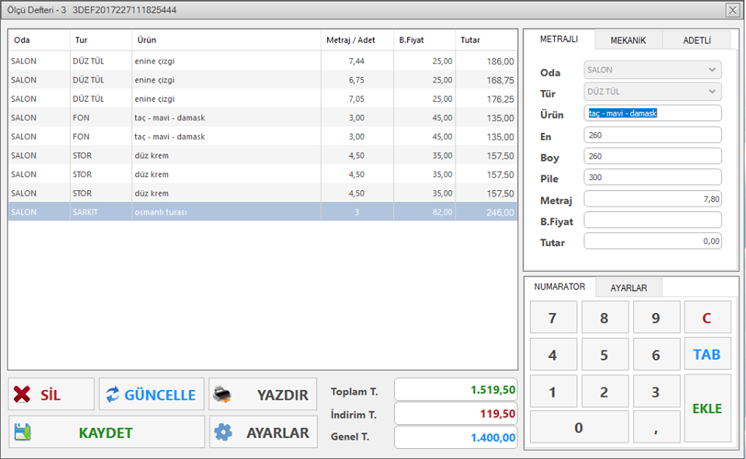This screenshot has height=459, width=746.
Task: Switch to AYARLAR tab beside NUMARATOR
Action: tap(628, 287)
